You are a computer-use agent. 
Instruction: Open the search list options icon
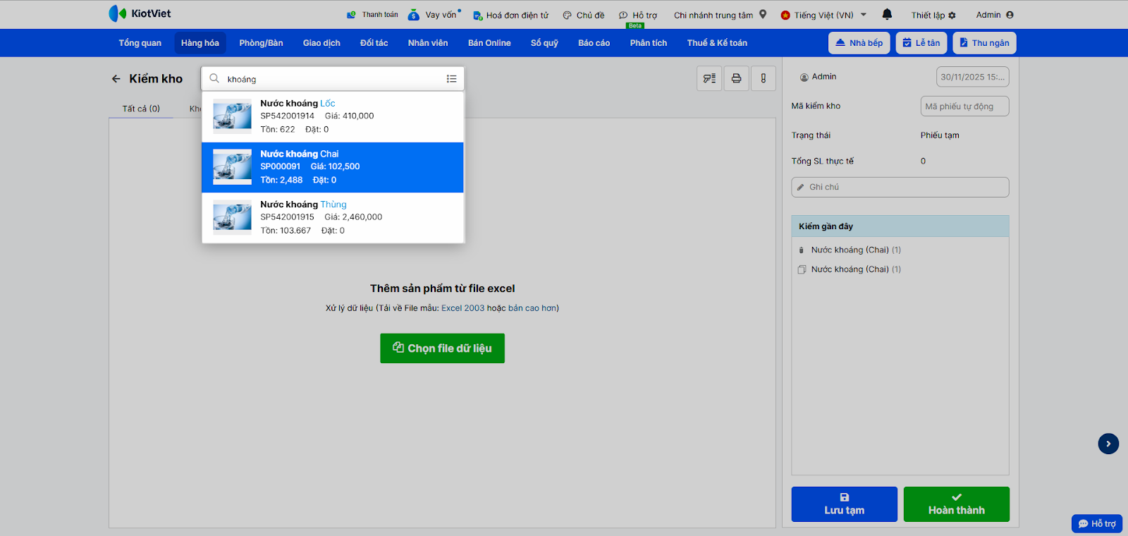click(x=451, y=79)
